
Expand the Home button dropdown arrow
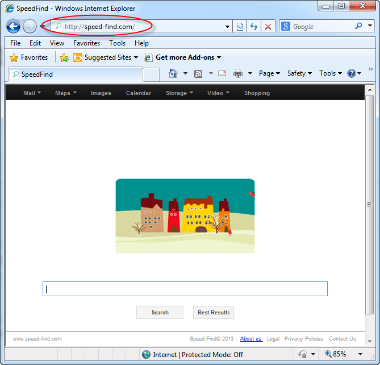[185, 73]
